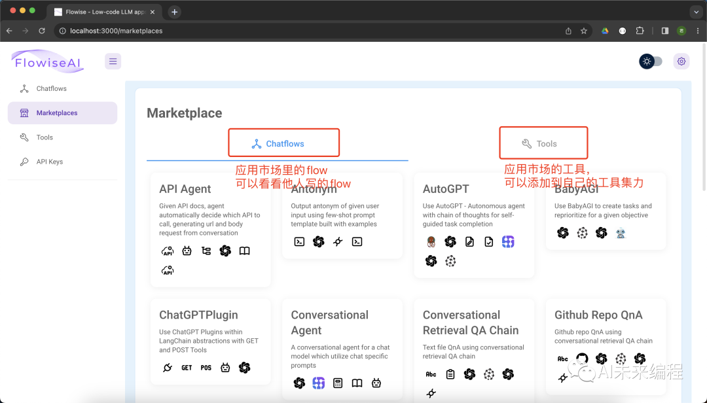Click the BabyAGI robot icon
The height and width of the screenshot is (403, 707).
click(621, 233)
